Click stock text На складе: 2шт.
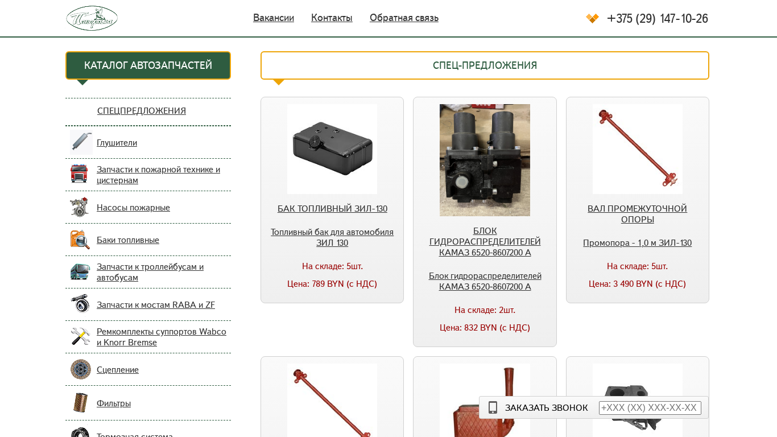777x437 pixels. (x=485, y=310)
